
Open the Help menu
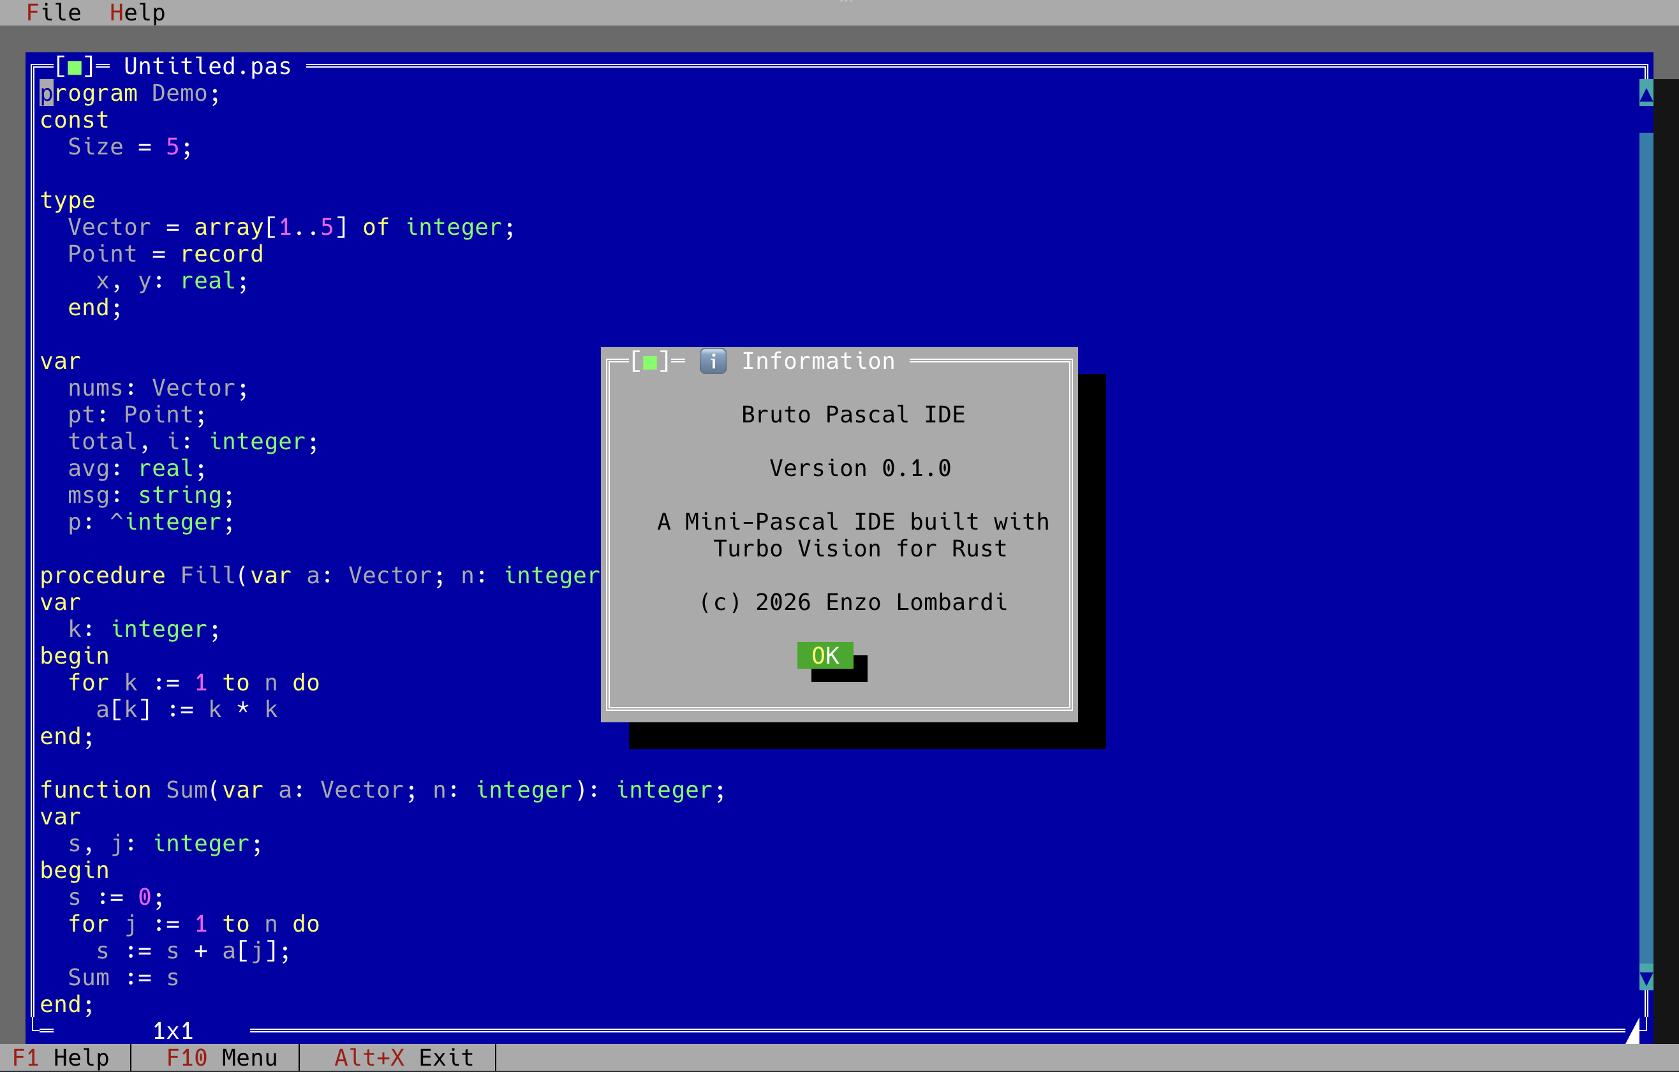(x=137, y=13)
